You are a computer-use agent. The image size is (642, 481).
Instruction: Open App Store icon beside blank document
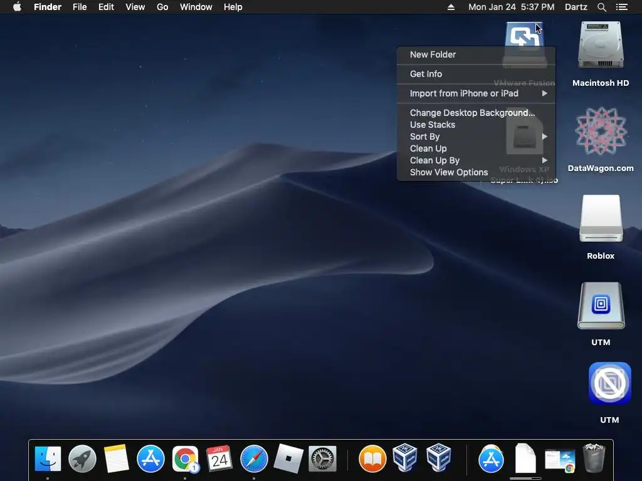(491, 458)
